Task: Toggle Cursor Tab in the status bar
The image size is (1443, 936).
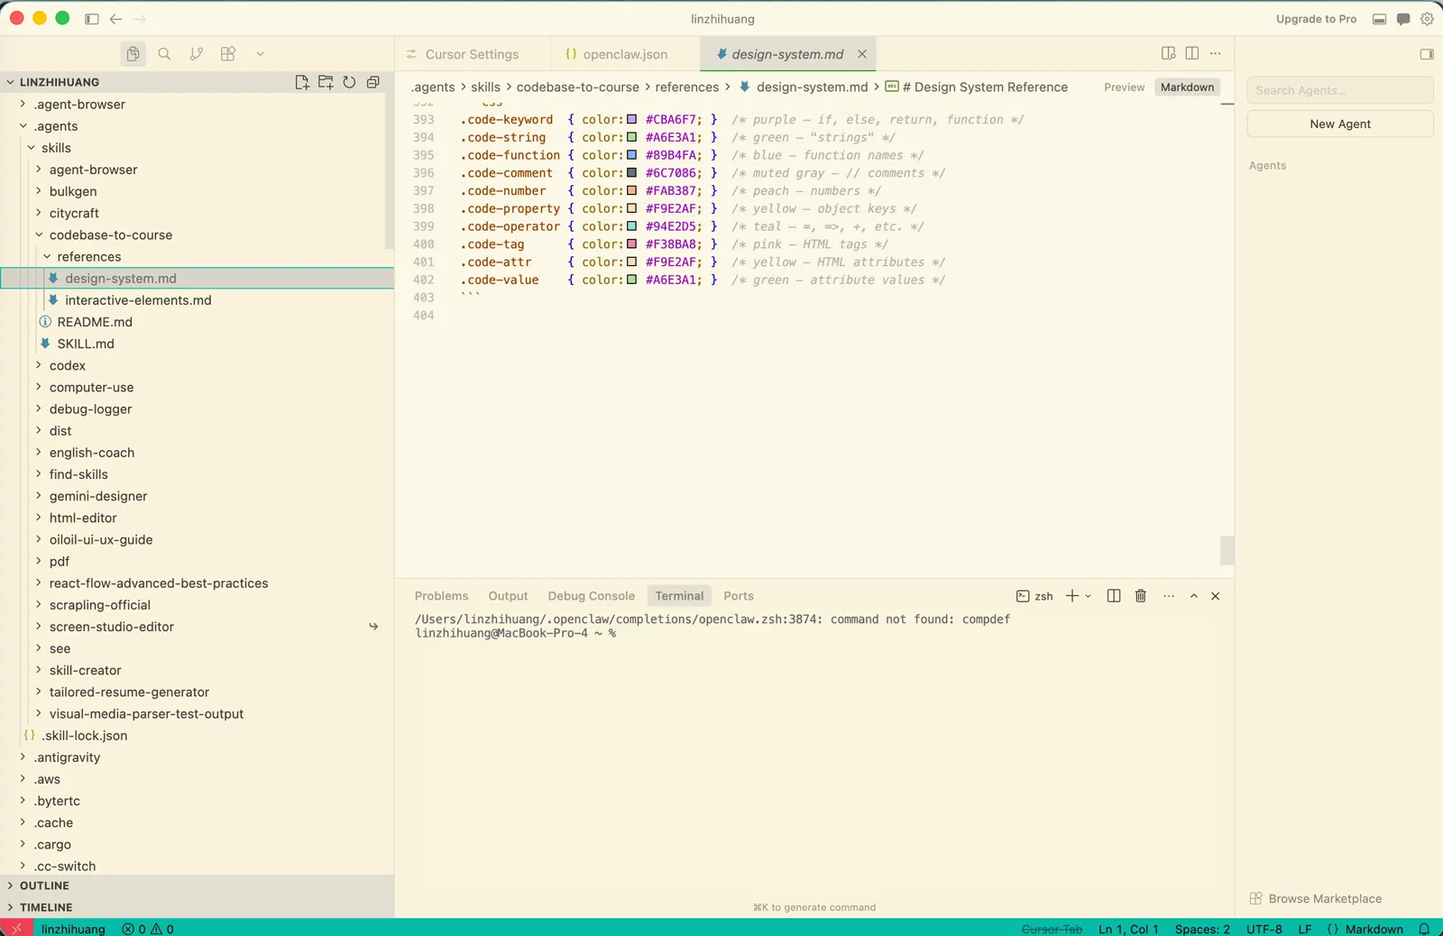Action: 1052,929
